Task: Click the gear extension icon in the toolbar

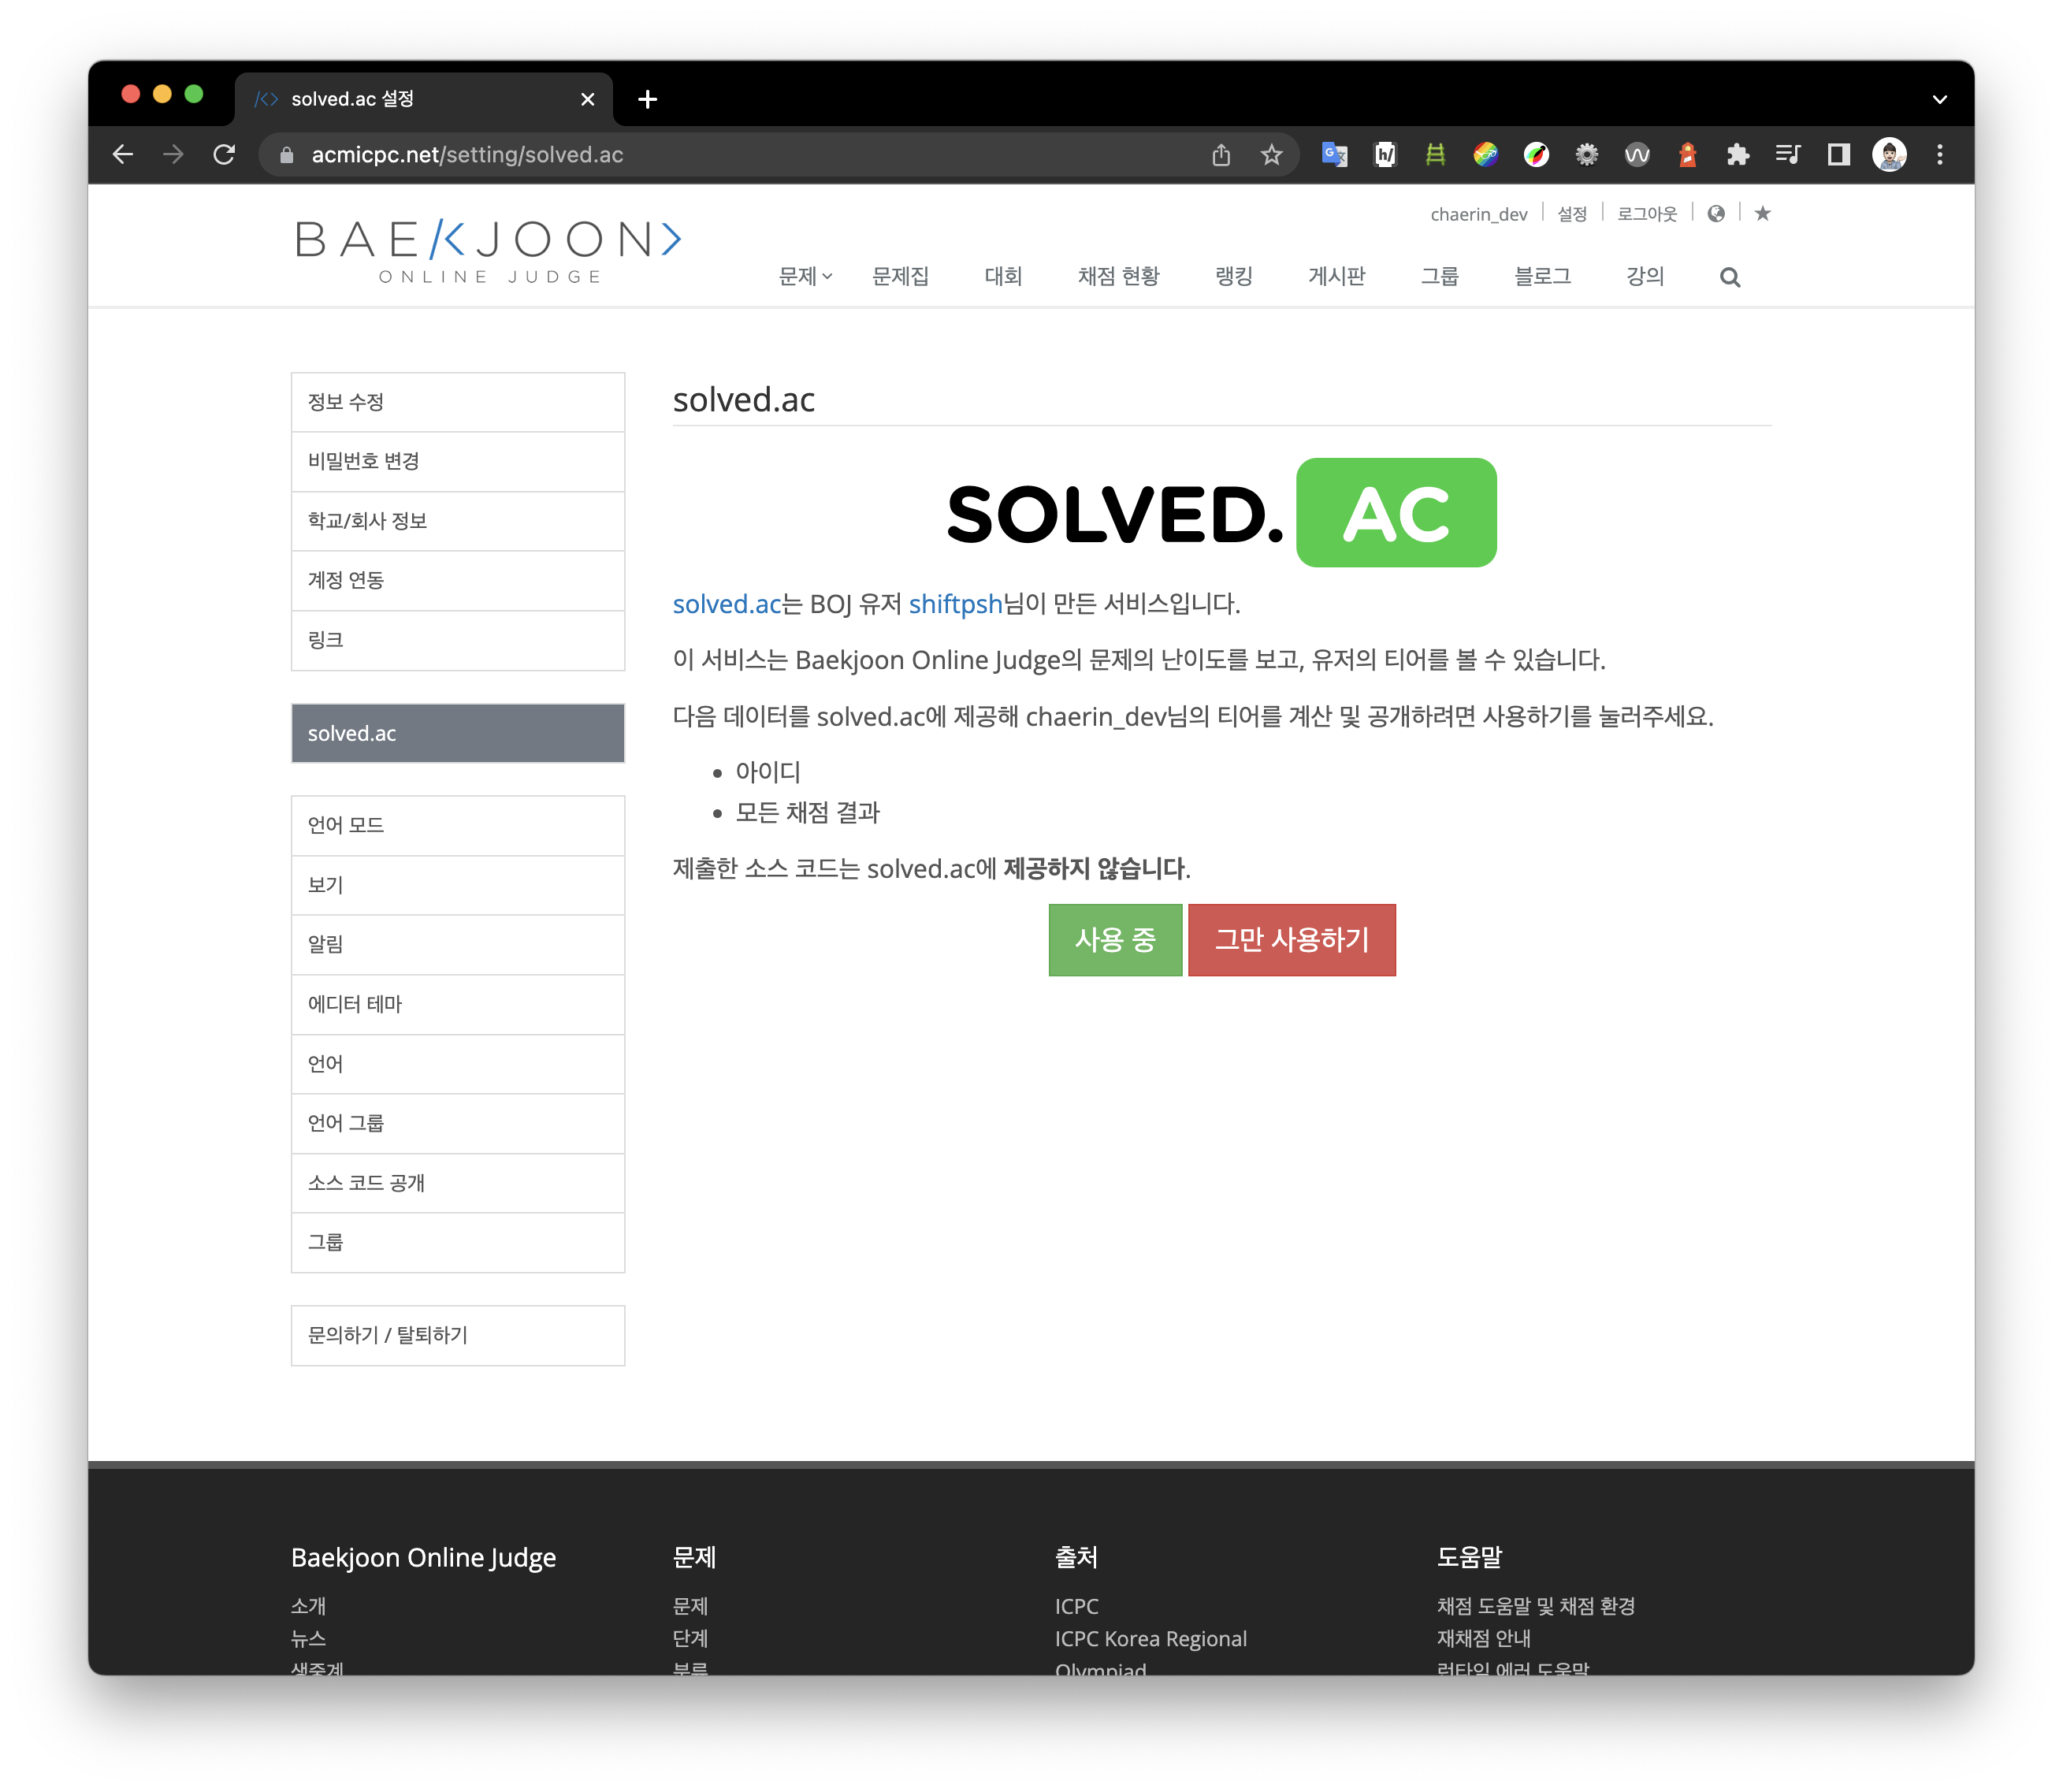Action: (x=1586, y=154)
